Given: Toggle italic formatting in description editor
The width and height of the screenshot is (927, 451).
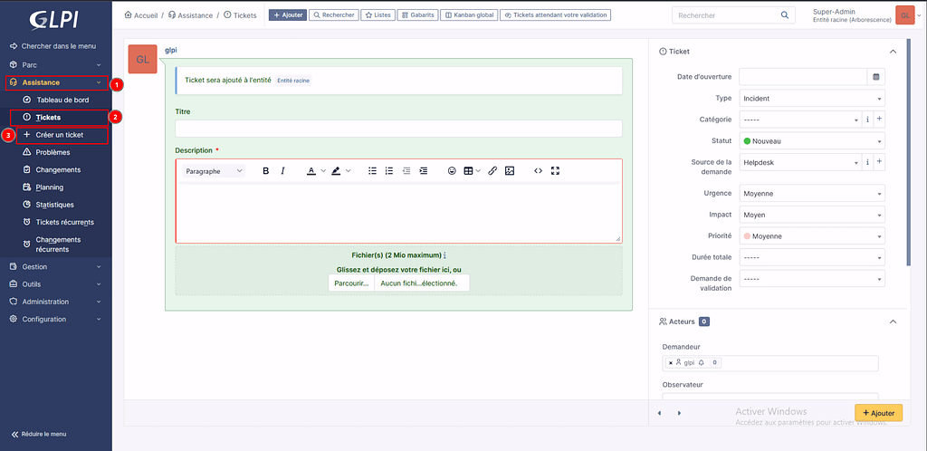Looking at the screenshot, I should coord(282,170).
